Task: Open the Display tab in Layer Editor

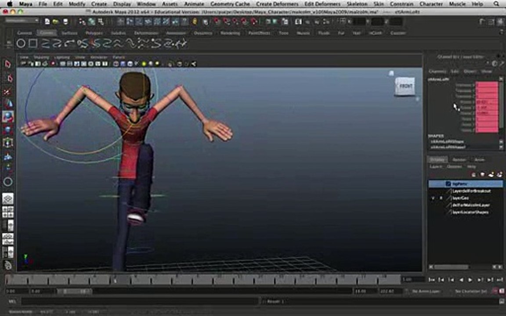Action: pyautogui.click(x=437, y=160)
